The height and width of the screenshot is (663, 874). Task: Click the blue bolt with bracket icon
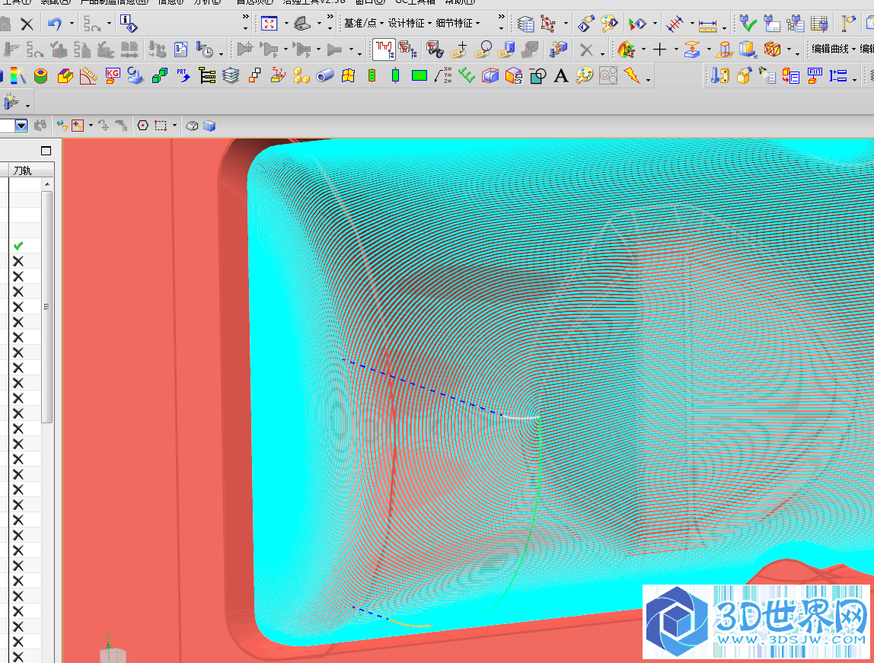(x=720, y=75)
